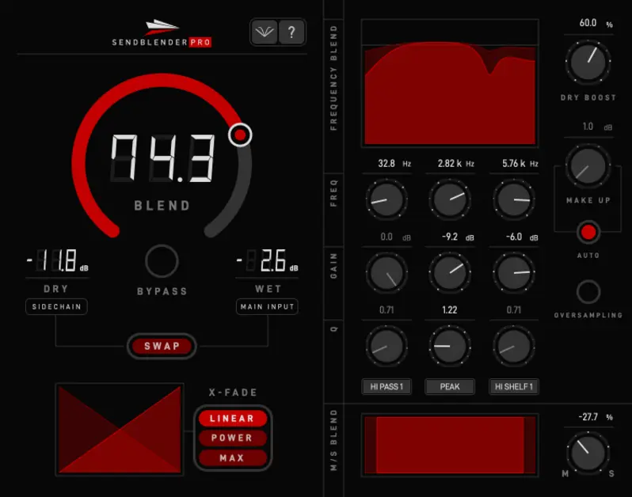Click the Hi Shelf 1 Q knob
632x497 pixels.
pyautogui.click(x=514, y=346)
